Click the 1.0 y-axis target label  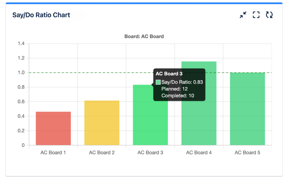21,72
